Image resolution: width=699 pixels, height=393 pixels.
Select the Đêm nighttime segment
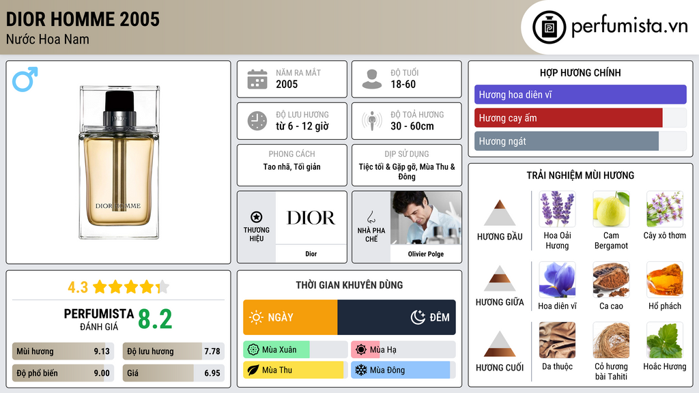coord(397,317)
